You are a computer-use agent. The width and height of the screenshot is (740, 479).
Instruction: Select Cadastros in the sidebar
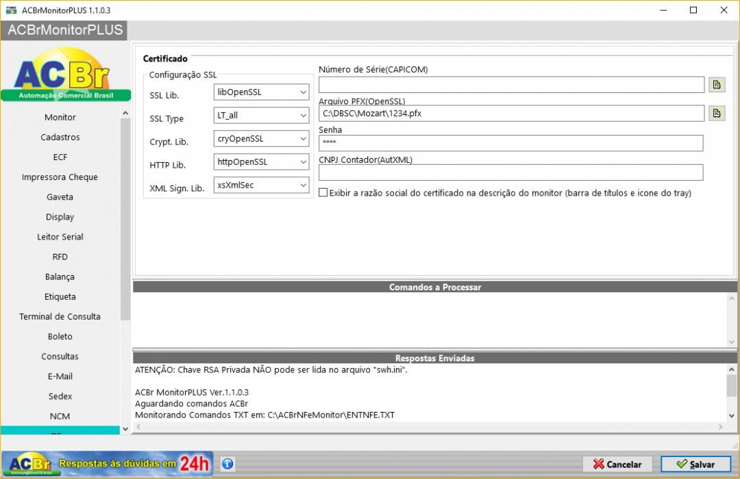60,137
